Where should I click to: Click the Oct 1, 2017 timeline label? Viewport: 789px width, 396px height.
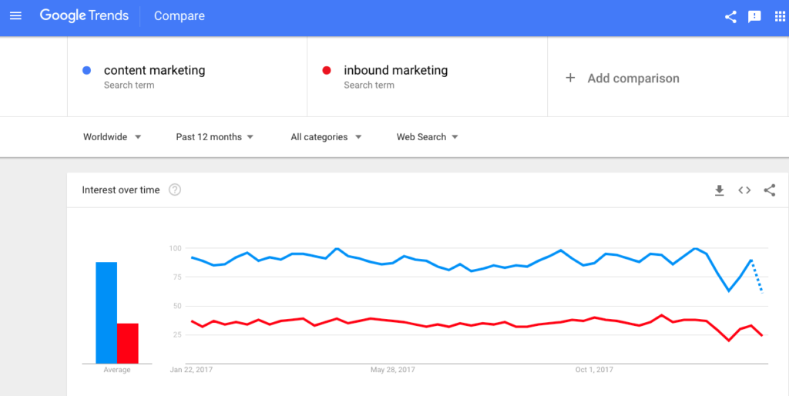click(x=594, y=370)
